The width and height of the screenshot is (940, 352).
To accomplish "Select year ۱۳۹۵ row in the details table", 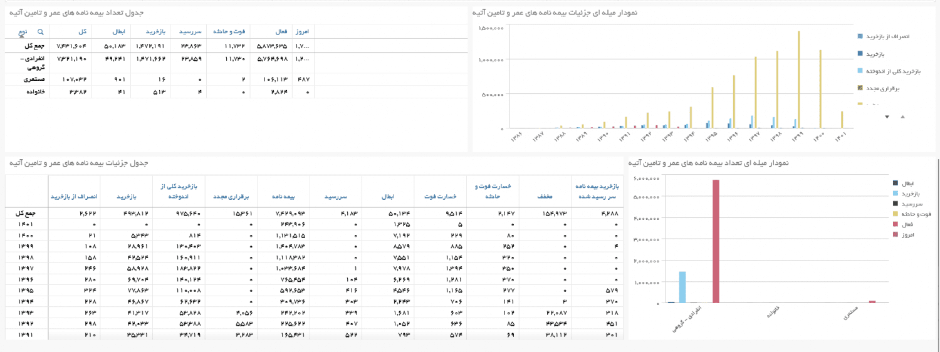I will 315,291.
